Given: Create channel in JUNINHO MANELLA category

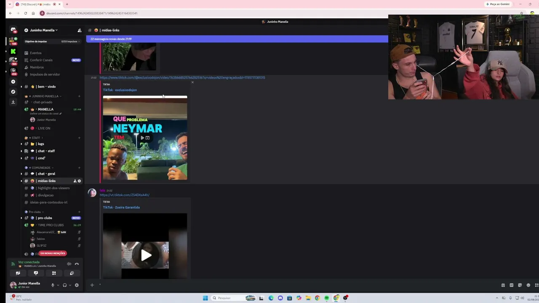Looking at the screenshot, I should point(79,96).
